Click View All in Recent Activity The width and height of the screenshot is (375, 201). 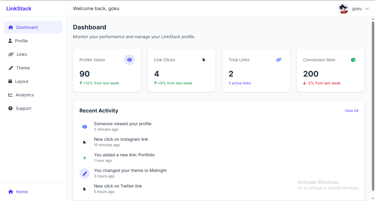[351, 111]
